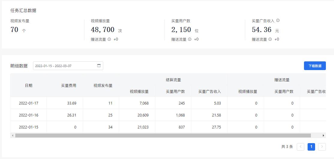The width and height of the screenshot is (334, 159).
Task: Click the 2022-01-15 - 2022-03-07 date range field
Action: [x=65, y=66]
